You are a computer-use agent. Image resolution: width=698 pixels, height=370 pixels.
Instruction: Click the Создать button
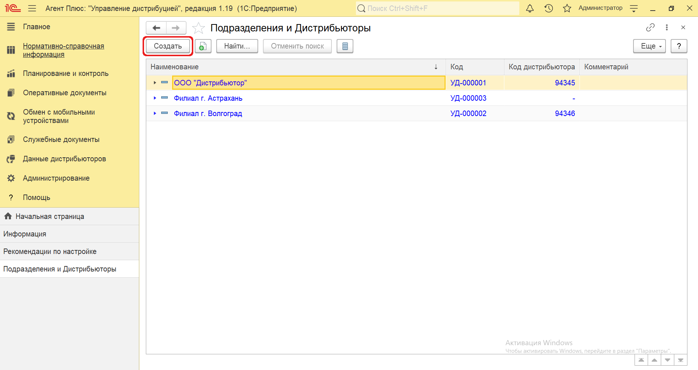(x=168, y=46)
